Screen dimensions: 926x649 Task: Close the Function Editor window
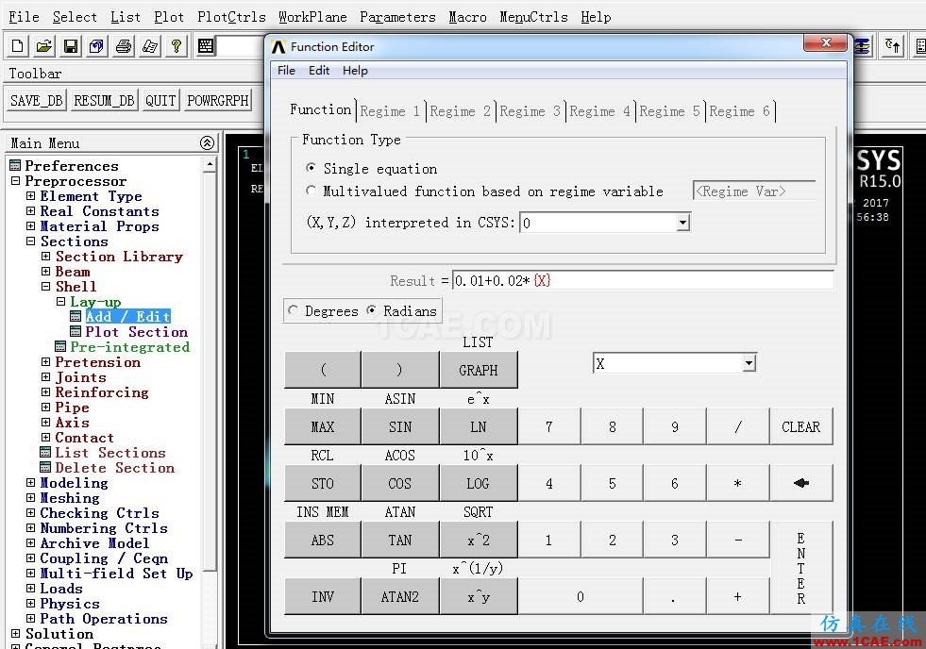[826, 43]
